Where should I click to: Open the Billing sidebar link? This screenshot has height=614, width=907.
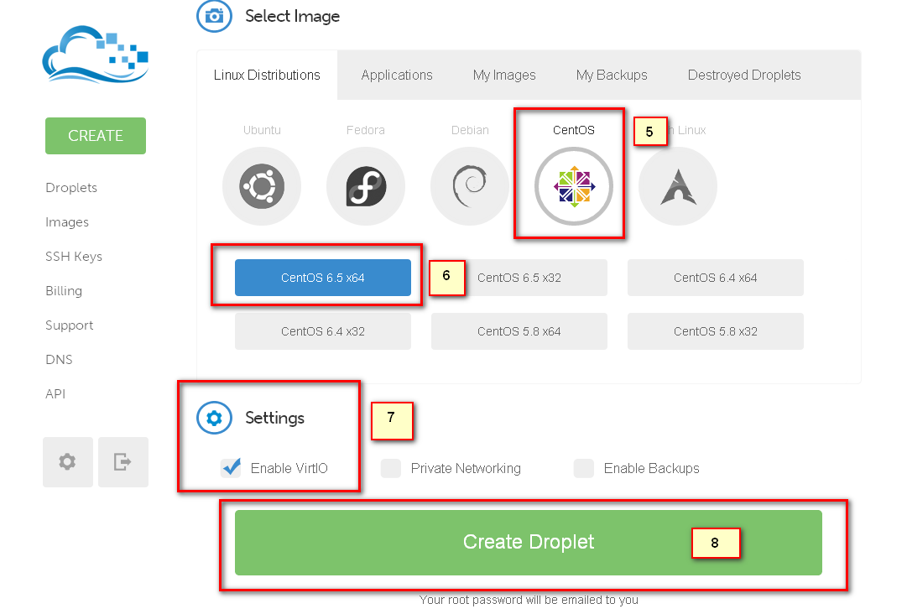(64, 291)
